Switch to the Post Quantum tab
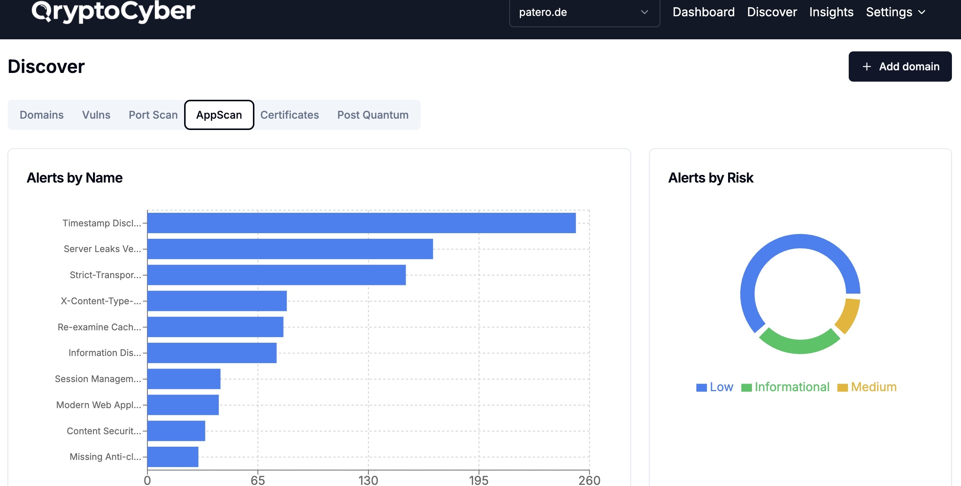The image size is (961, 486). (373, 114)
